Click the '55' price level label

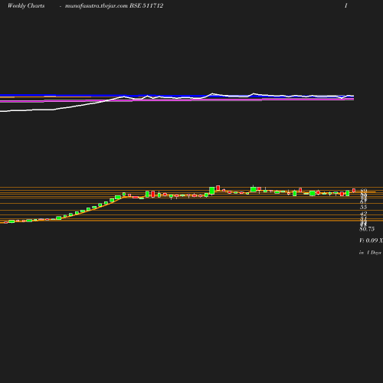click(363, 207)
